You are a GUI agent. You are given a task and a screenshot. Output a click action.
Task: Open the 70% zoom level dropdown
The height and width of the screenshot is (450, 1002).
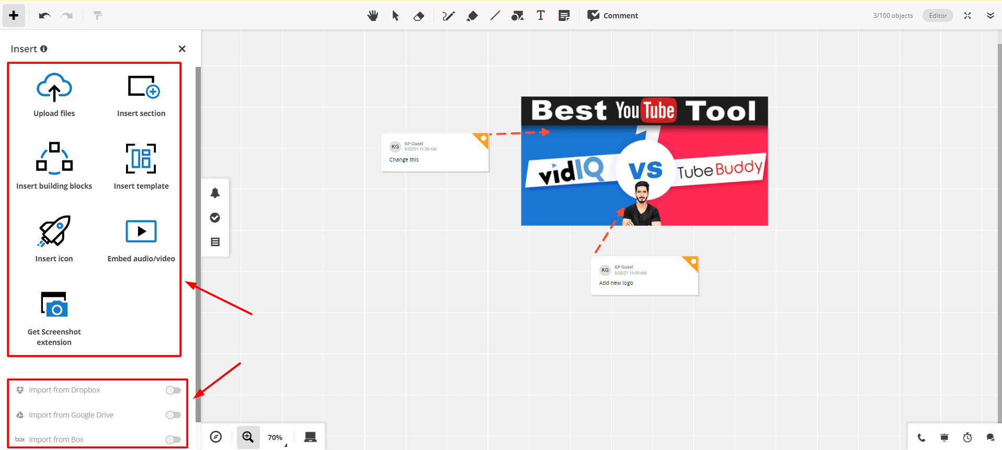tap(276, 437)
